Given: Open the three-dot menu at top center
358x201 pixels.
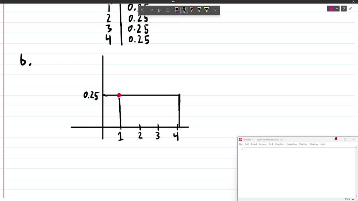Looking at the screenshot, I should 174,2.
